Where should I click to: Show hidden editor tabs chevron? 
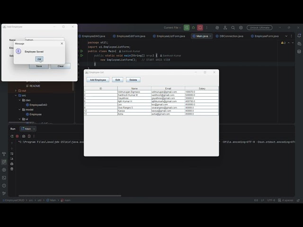(286, 36)
